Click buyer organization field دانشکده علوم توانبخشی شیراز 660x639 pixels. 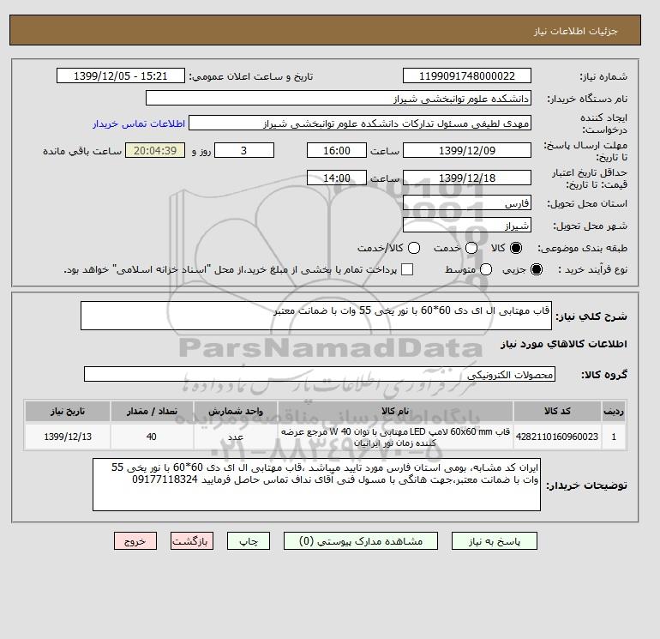tap(339, 99)
